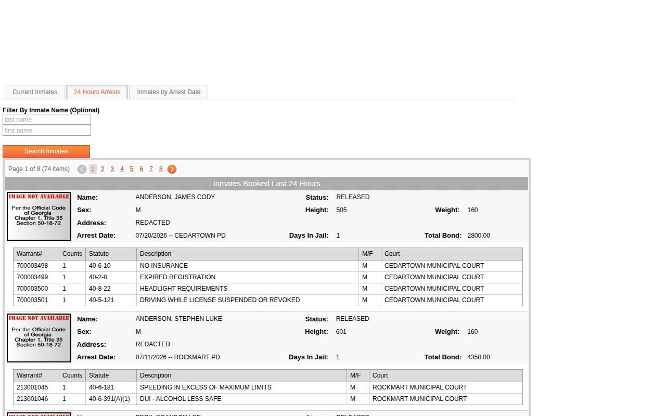Go to the next page arrow
The height and width of the screenshot is (416, 666).
[172, 169]
